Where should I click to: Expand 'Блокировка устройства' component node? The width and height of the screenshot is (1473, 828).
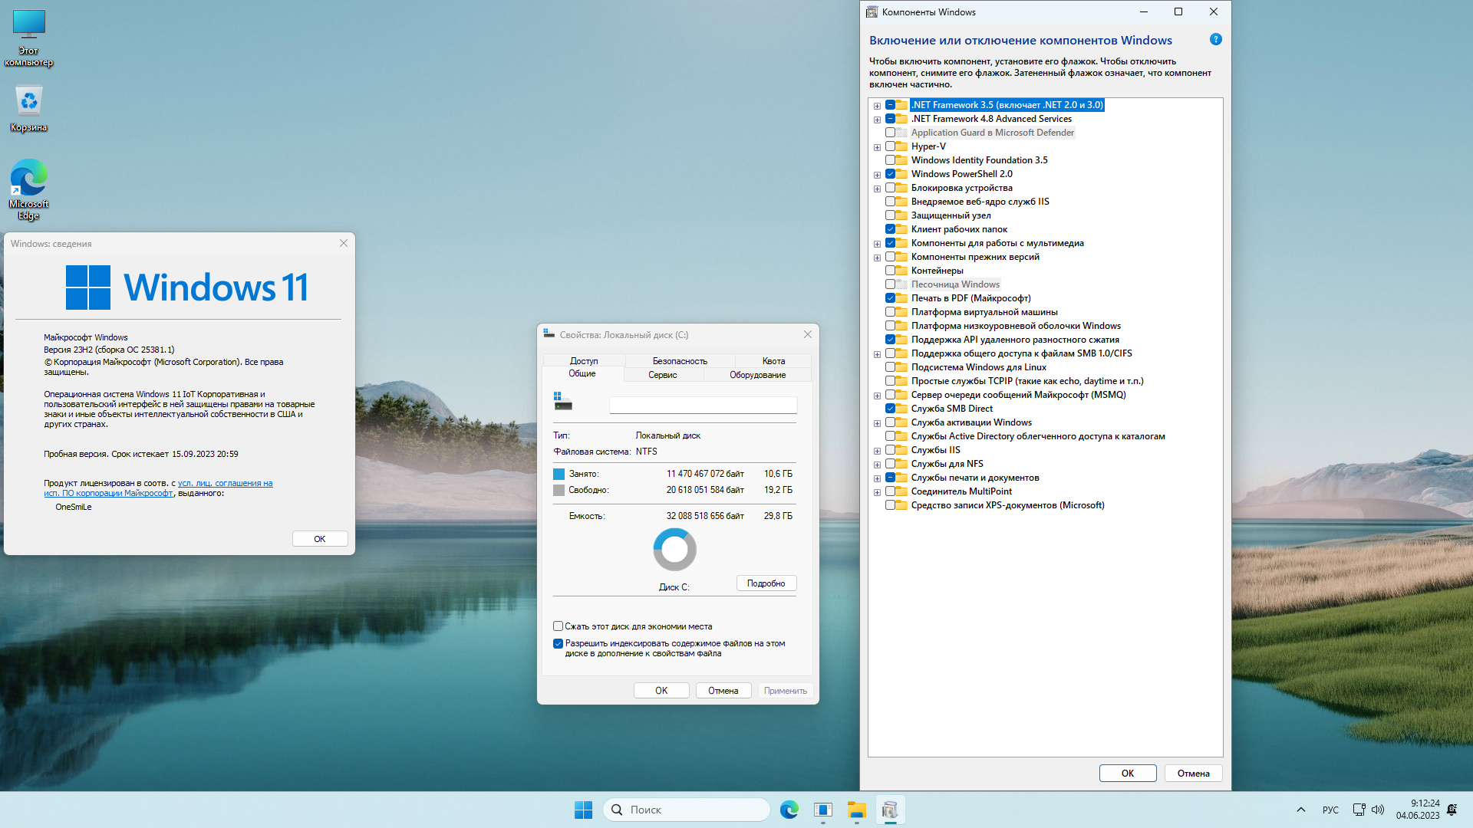click(x=877, y=189)
